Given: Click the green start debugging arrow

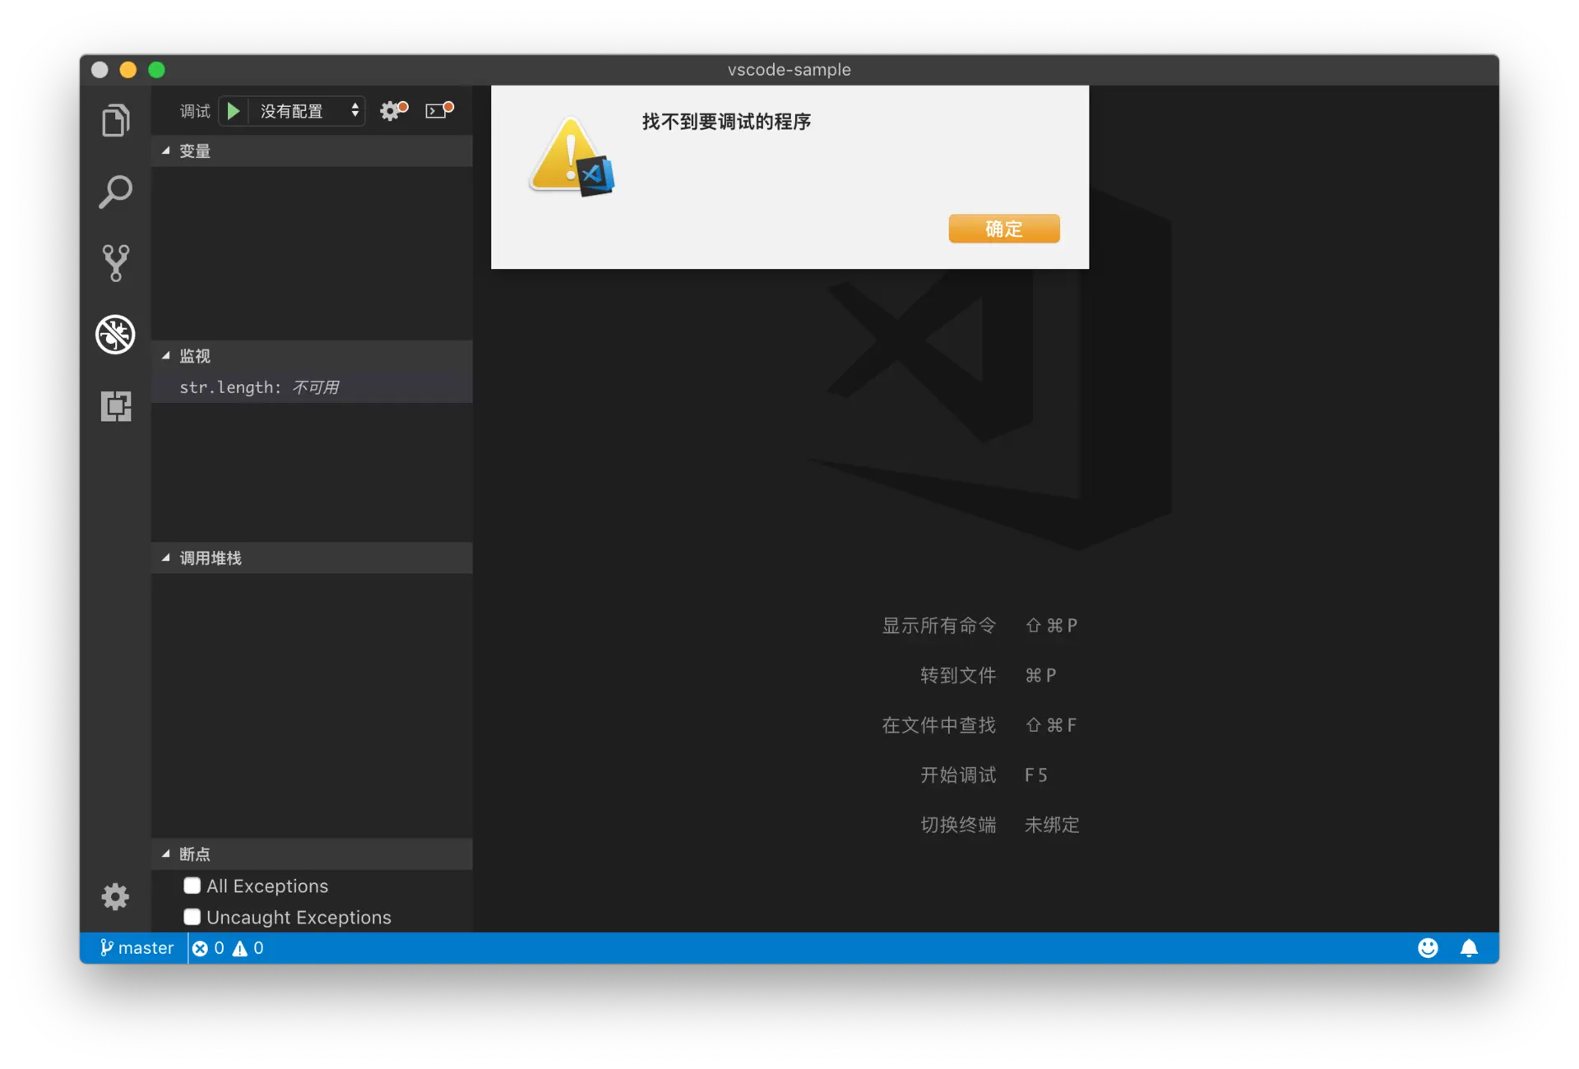Looking at the screenshot, I should (x=234, y=111).
